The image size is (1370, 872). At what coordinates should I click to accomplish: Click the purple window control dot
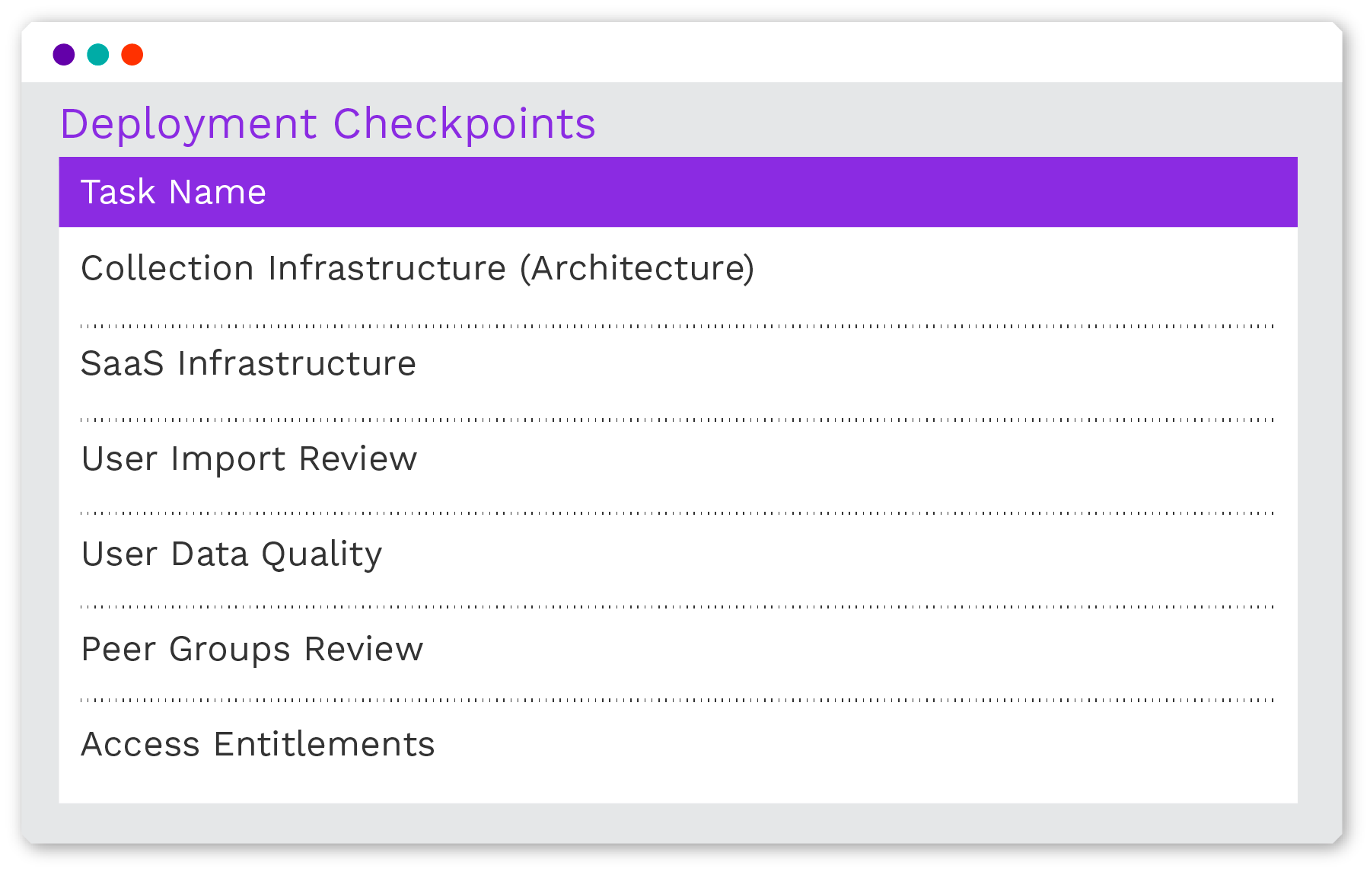point(64,55)
